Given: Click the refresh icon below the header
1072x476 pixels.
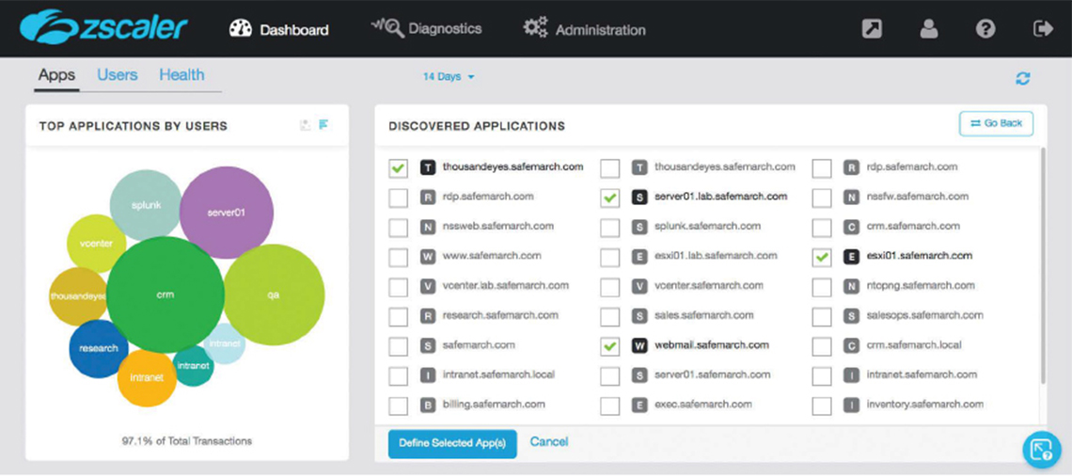Looking at the screenshot, I should (x=1023, y=79).
